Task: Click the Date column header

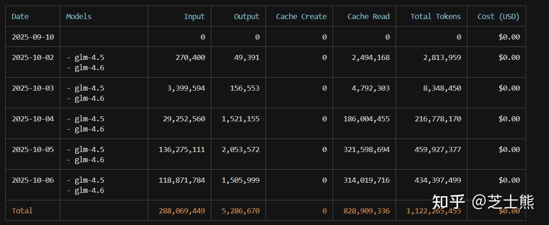Action: tap(20, 16)
